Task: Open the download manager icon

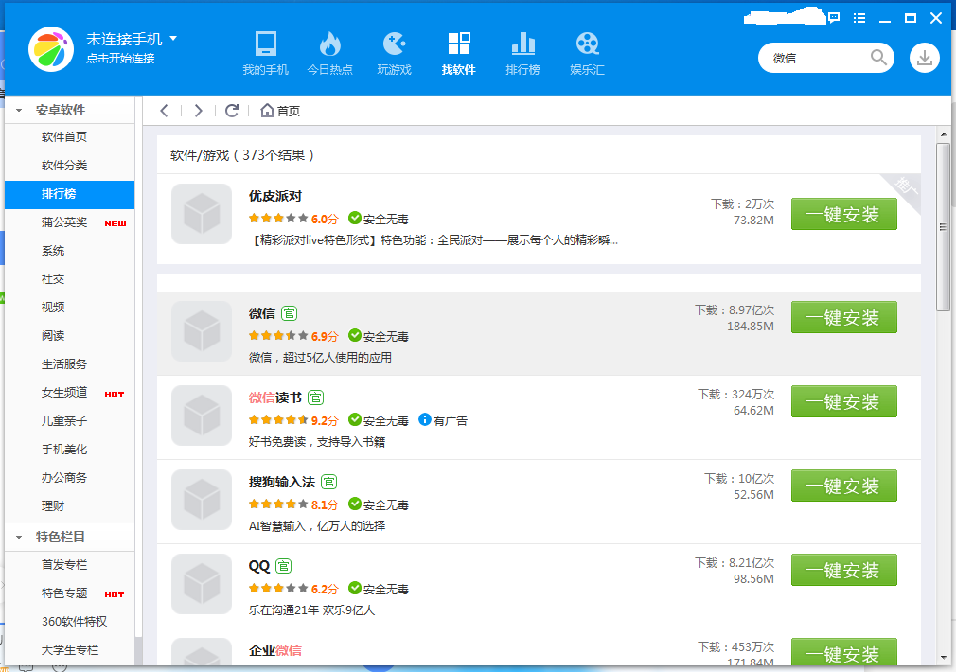Action: 925,58
